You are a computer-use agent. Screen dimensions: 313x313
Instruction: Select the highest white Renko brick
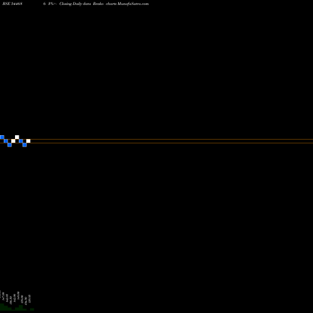click(x=17, y=137)
